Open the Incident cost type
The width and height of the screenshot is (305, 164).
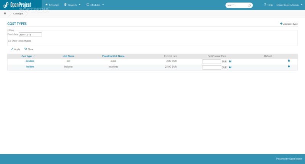[30, 67]
